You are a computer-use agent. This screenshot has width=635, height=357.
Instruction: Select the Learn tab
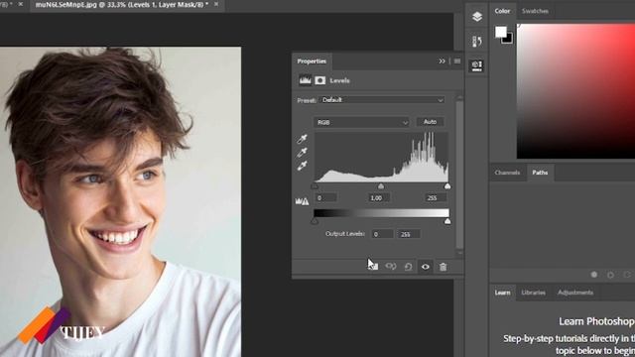click(x=502, y=293)
